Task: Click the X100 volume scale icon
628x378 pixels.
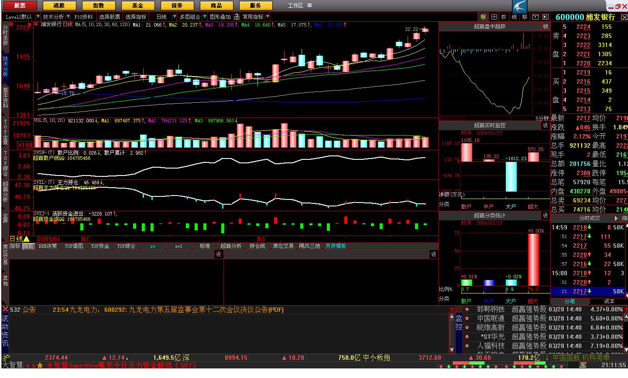Action: [26, 145]
